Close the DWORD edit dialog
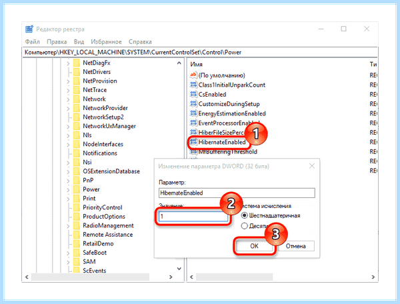 click(312, 166)
